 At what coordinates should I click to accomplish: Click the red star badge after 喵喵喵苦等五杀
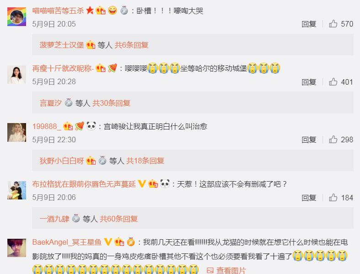click(90, 11)
